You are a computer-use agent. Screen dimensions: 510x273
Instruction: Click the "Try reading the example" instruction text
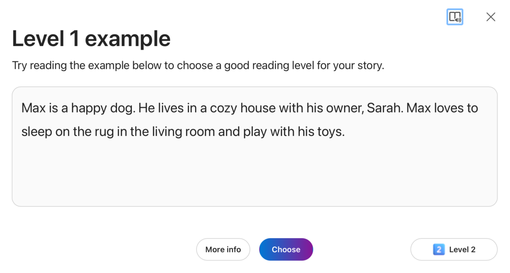[198, 66]
